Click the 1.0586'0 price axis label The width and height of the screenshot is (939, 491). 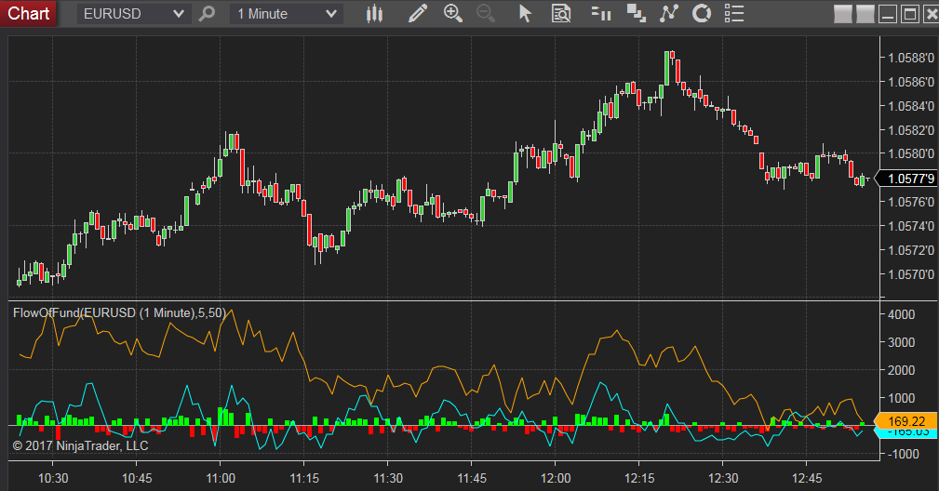911,82
